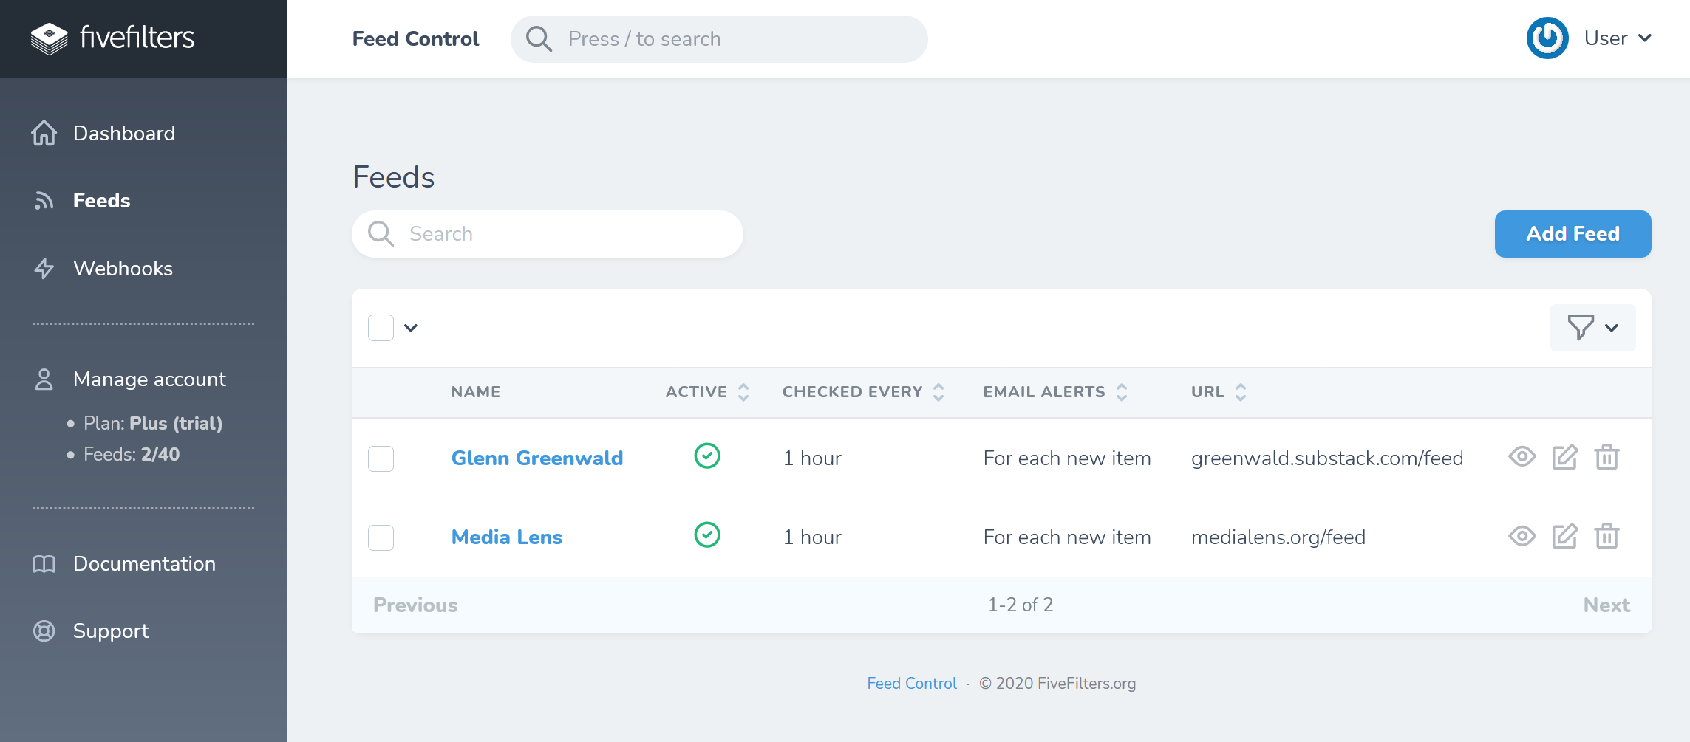
Task: Click the Support lifebuoy icon
Action: coord(44,631)
